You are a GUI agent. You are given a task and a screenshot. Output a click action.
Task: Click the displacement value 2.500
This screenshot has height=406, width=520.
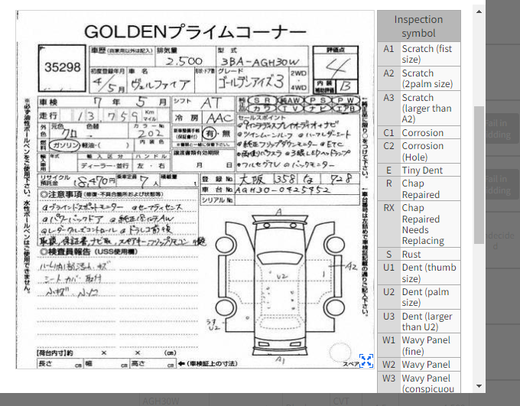(x=184, y=61)
